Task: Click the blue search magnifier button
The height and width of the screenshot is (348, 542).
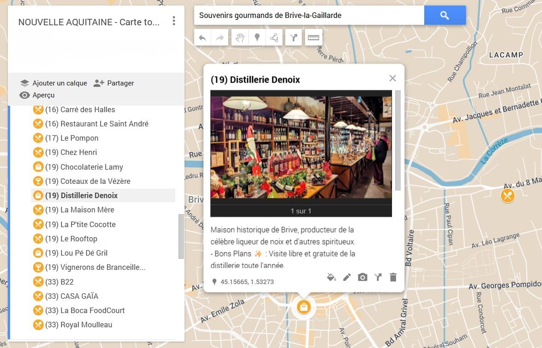Action: pyautogui.click(x=444, y=15)
